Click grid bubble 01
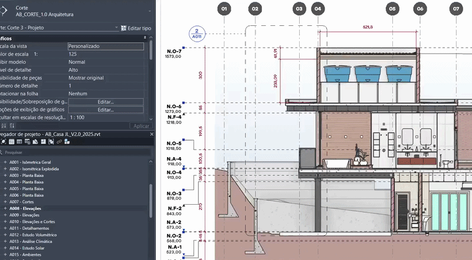472x260 pixels. click(224, 9)
